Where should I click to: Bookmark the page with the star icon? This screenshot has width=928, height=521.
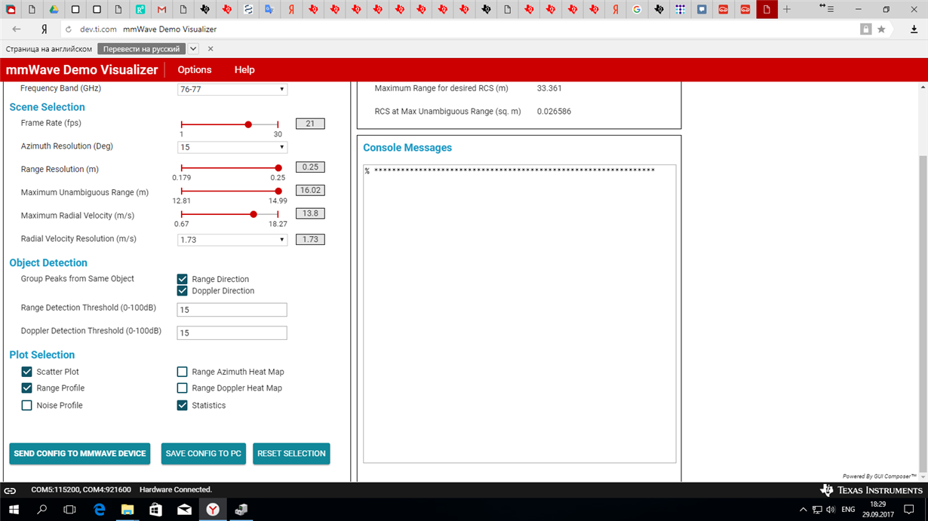click(881, 29)
